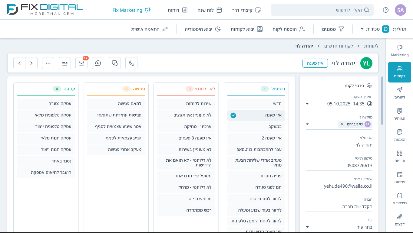Click the YL customer avatar
413x233 pixels.
click(366, 63)
